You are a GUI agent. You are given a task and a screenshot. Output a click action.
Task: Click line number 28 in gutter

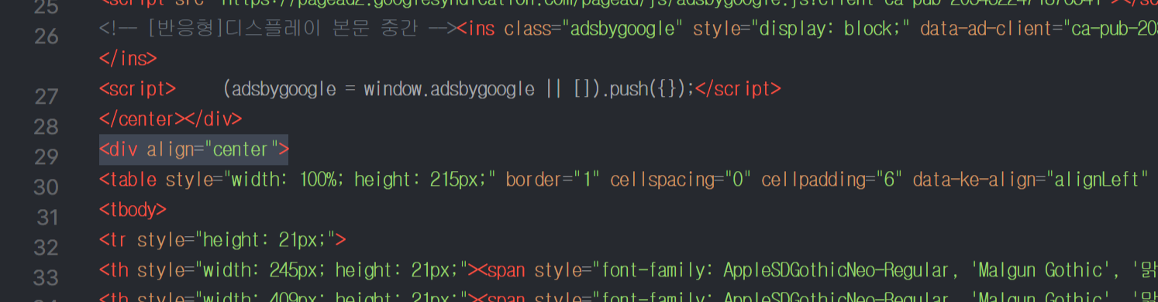pos(47,127)
